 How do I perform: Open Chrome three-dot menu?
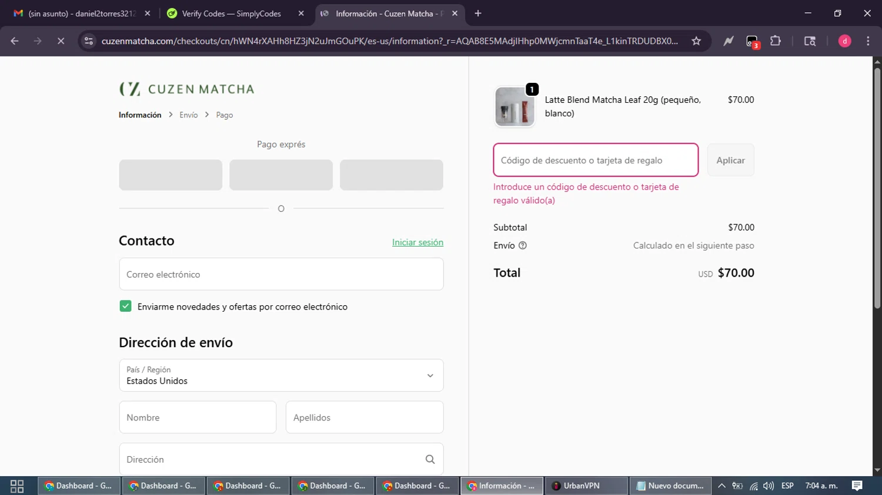(868, 41)
